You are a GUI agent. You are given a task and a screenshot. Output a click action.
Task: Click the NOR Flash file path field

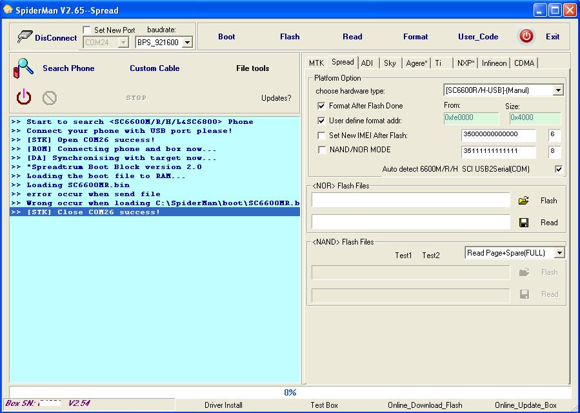(x=410, y=200)
